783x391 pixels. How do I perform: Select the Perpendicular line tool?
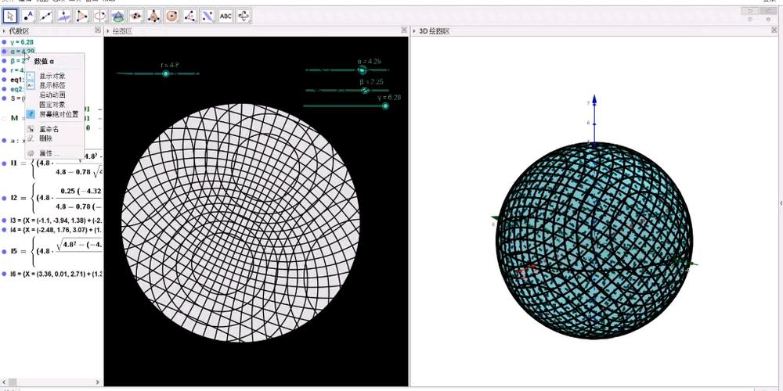64,16
